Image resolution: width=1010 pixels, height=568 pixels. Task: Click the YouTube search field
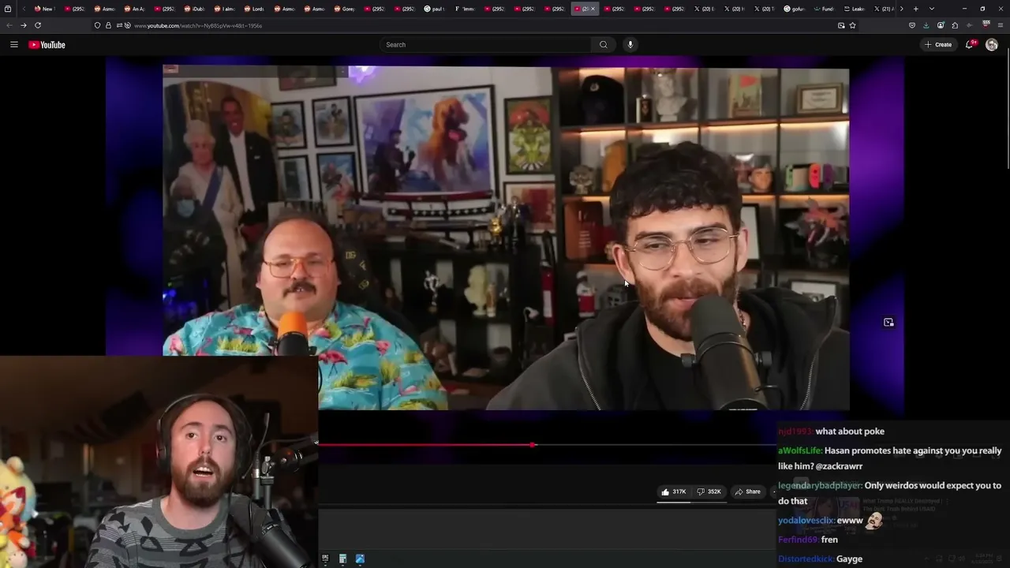tap(485, 45)
